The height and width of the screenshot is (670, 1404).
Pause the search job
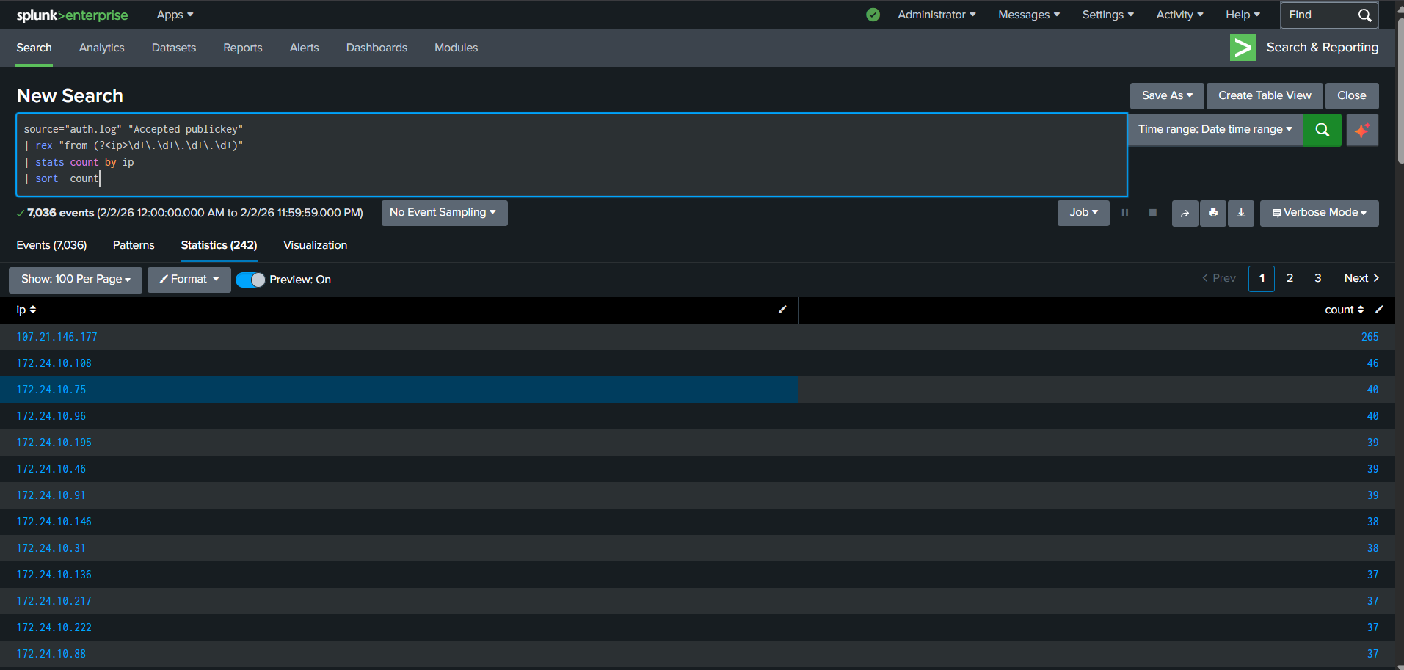point(1124,213)
